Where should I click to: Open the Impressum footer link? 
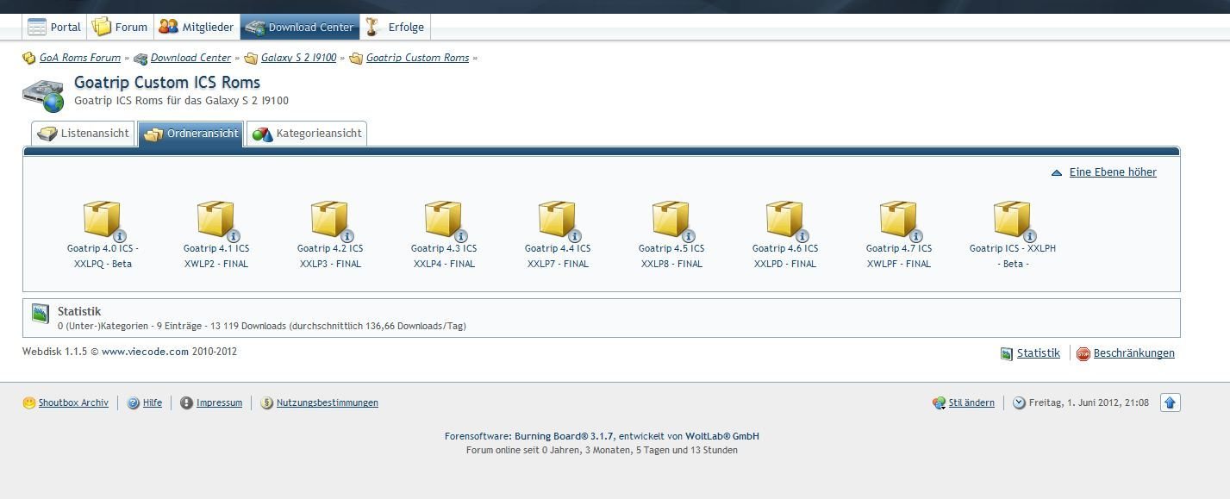click(x=219, y=402)
